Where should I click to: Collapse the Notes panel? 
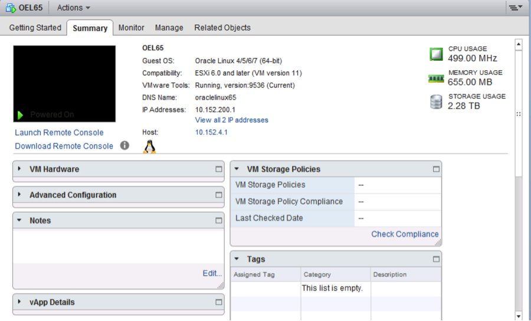click(x=19, y=220)
